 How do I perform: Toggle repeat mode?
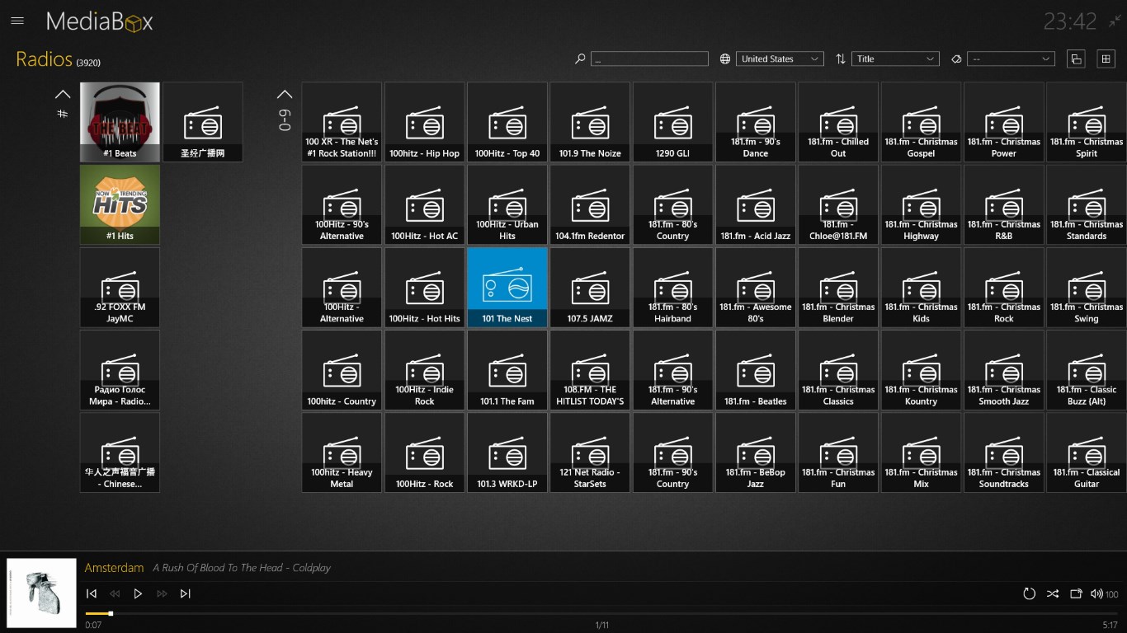1029,593
